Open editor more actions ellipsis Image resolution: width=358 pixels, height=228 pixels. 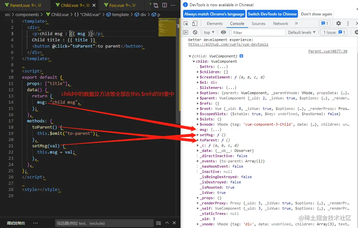[173, 5]
